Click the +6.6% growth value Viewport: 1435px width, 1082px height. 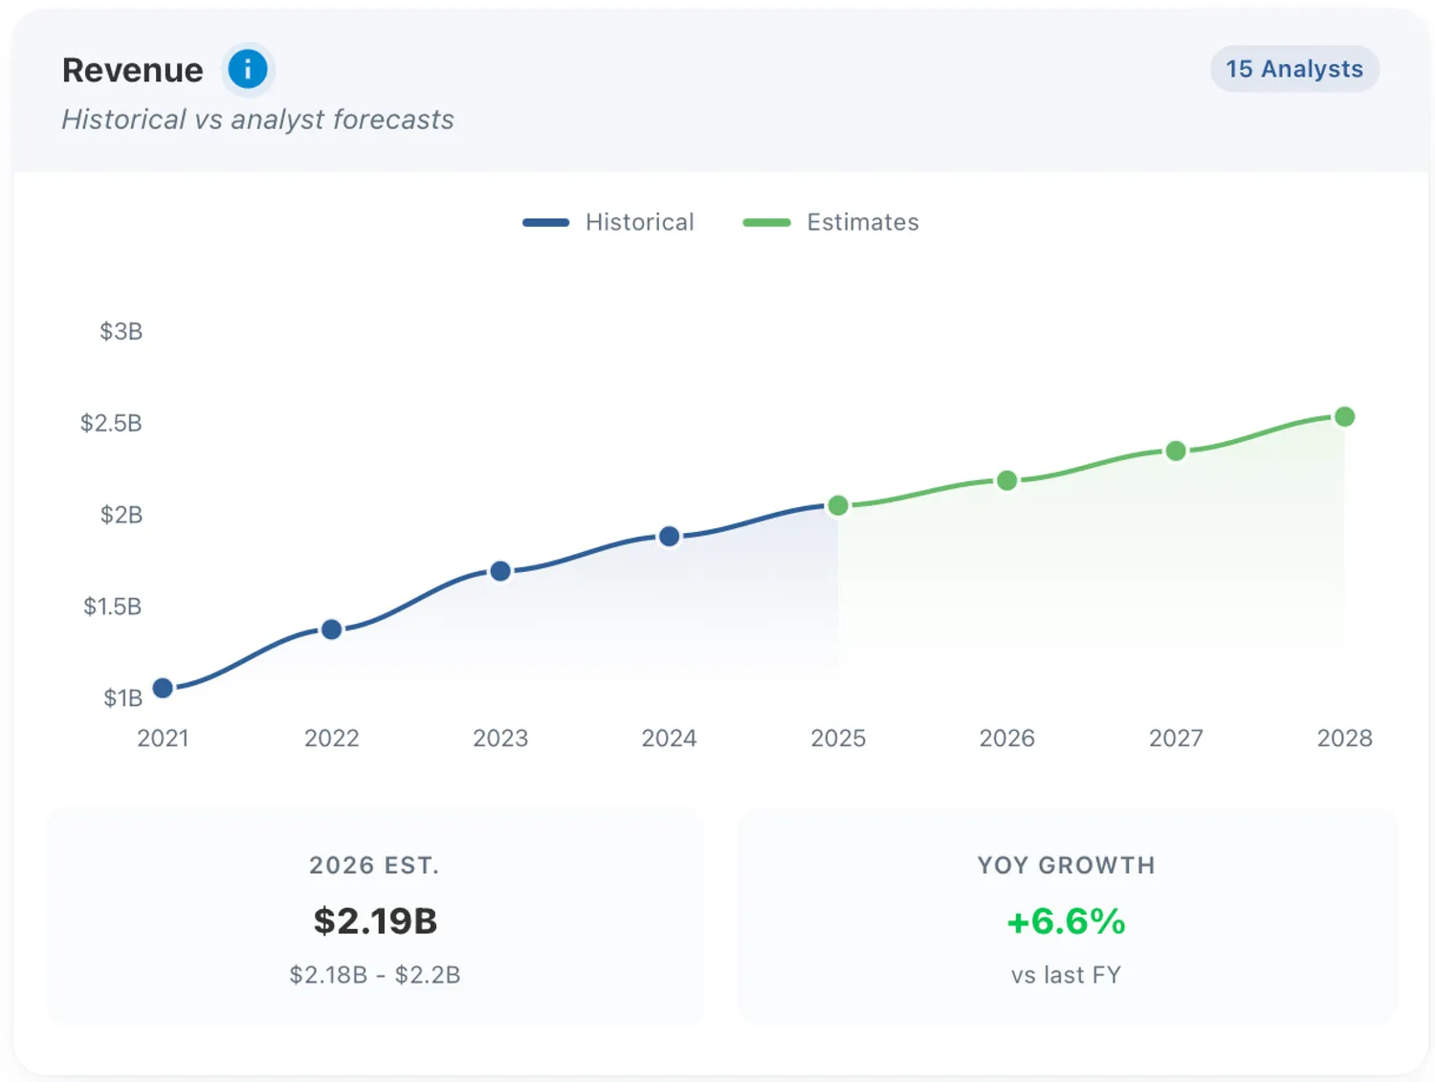1067,921
